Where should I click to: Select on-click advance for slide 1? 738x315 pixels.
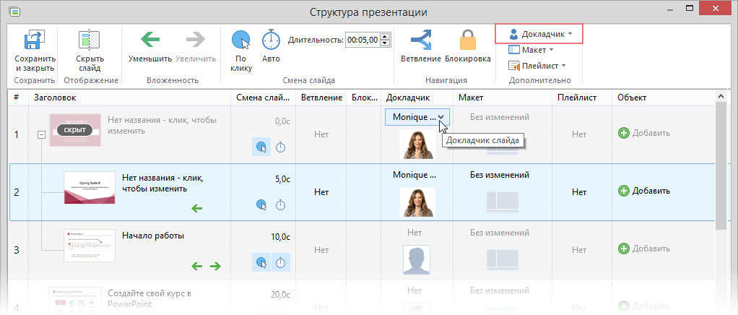coord(261,147)
